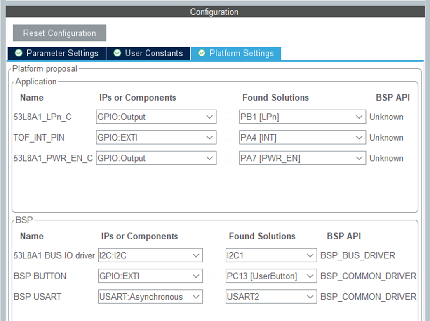Open PB1 [LPn] found solutions dropdown
Screen dimensions: 430x321
302,117
